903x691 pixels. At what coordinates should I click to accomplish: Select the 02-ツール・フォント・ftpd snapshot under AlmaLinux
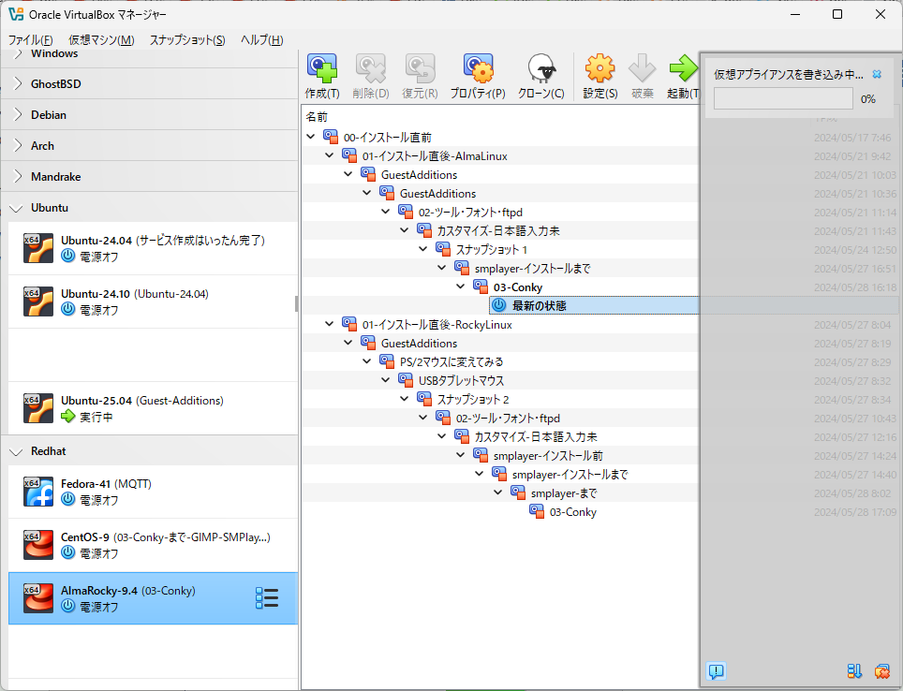[470, 212]
